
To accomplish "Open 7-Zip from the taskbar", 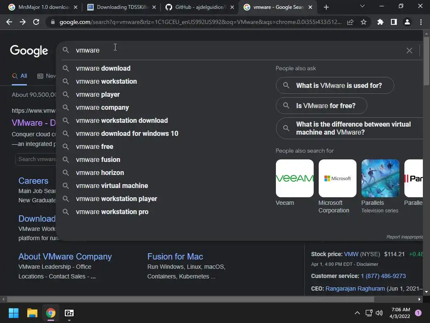I will [69, 313].
